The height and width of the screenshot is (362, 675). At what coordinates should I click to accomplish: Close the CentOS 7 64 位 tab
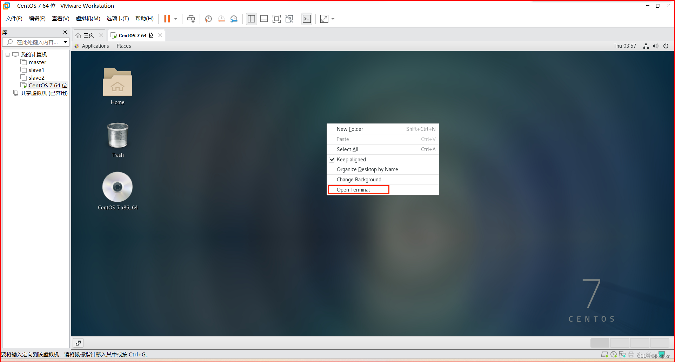[160, 35]
